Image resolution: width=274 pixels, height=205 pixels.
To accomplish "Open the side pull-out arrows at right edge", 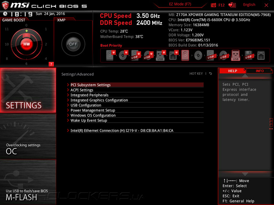I will [x=271, y=124].
